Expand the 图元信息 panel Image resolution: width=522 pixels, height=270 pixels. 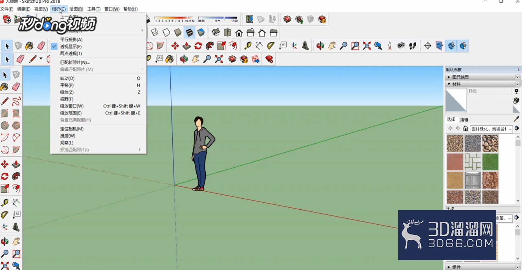pyautogui.click(x=449, y=77)
